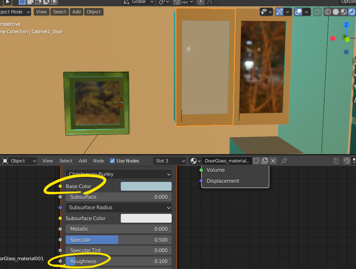The image size is (356, 269).
Task: Adjust the Roughness slider at 0.100
Action: pyautogui.click(x=119, y=261)
